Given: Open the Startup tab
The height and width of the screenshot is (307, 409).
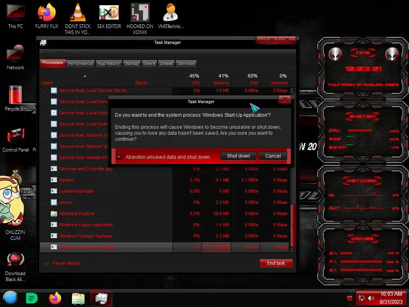Looking at the screenshot, I should pos(131,63).
